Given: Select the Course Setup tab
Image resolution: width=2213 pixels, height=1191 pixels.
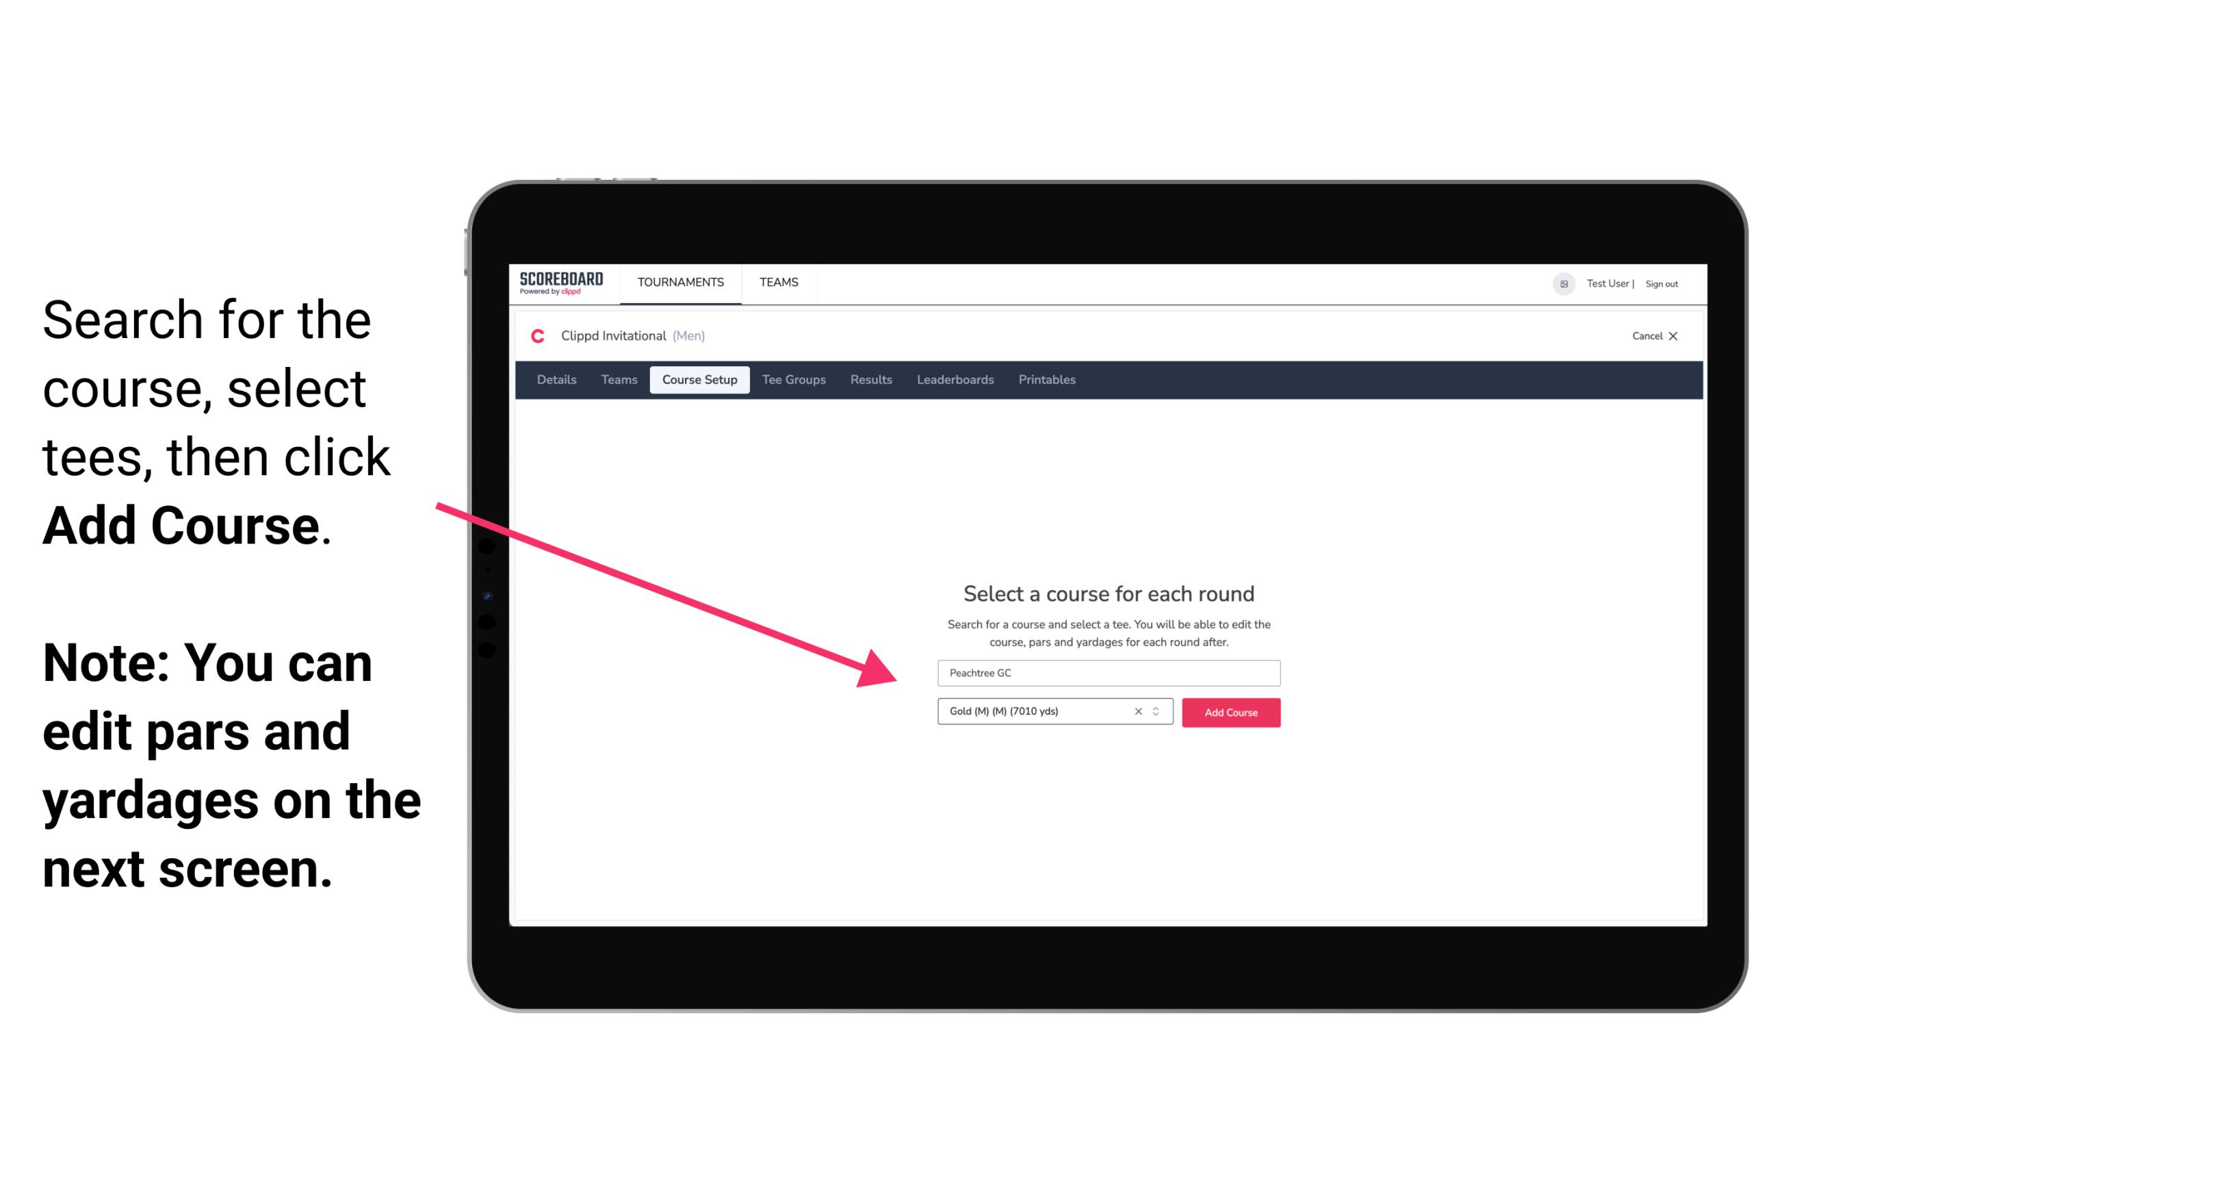Looking at the screenshot, I should 701,380.
